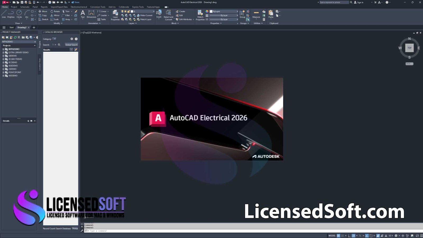The image size is (423, 238).
Task: Choose the Trim tool
Action: point(66,11)
